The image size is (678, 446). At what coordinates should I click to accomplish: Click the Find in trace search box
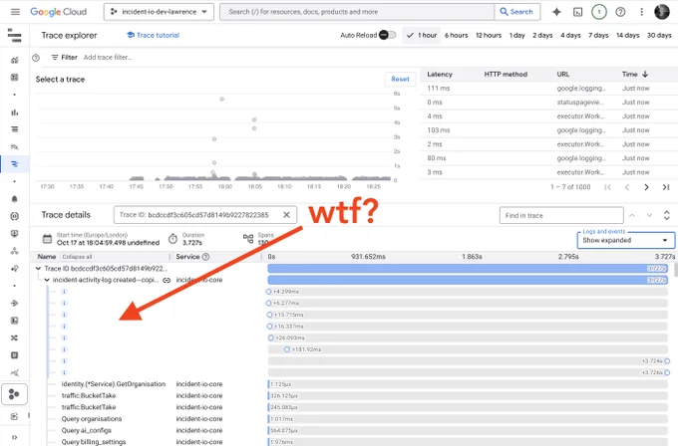(561, 215)
